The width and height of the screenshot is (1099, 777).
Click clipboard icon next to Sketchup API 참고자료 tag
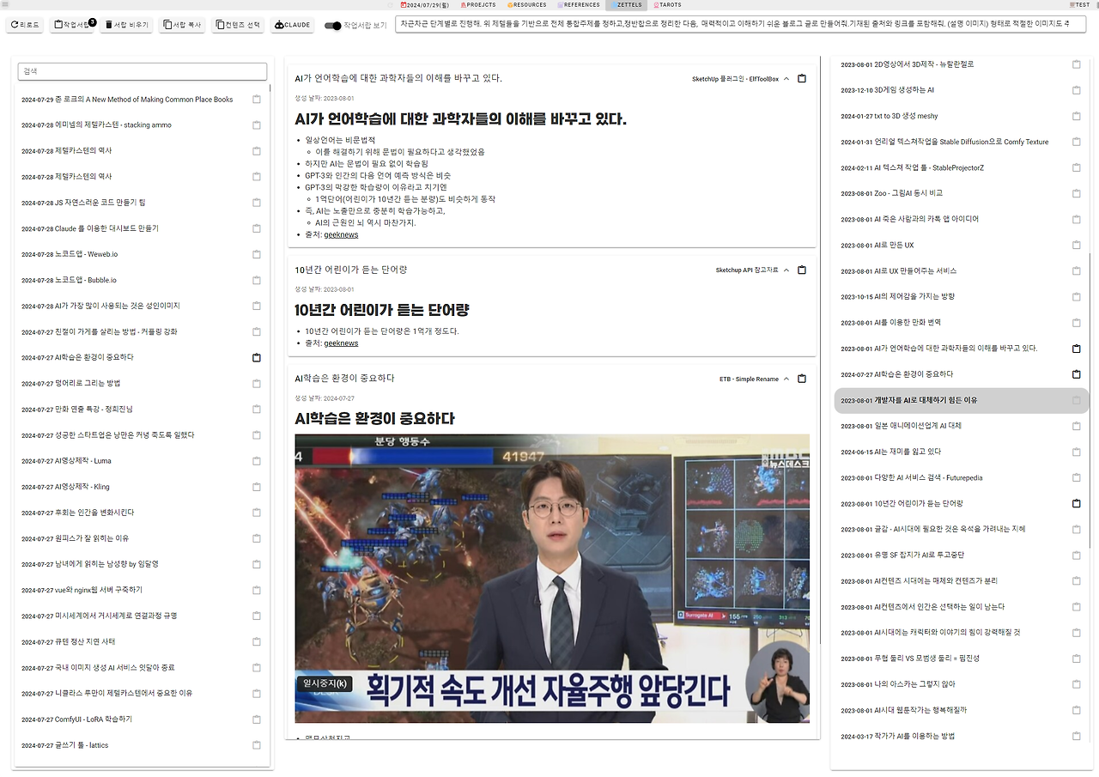(x=802, y=270)
